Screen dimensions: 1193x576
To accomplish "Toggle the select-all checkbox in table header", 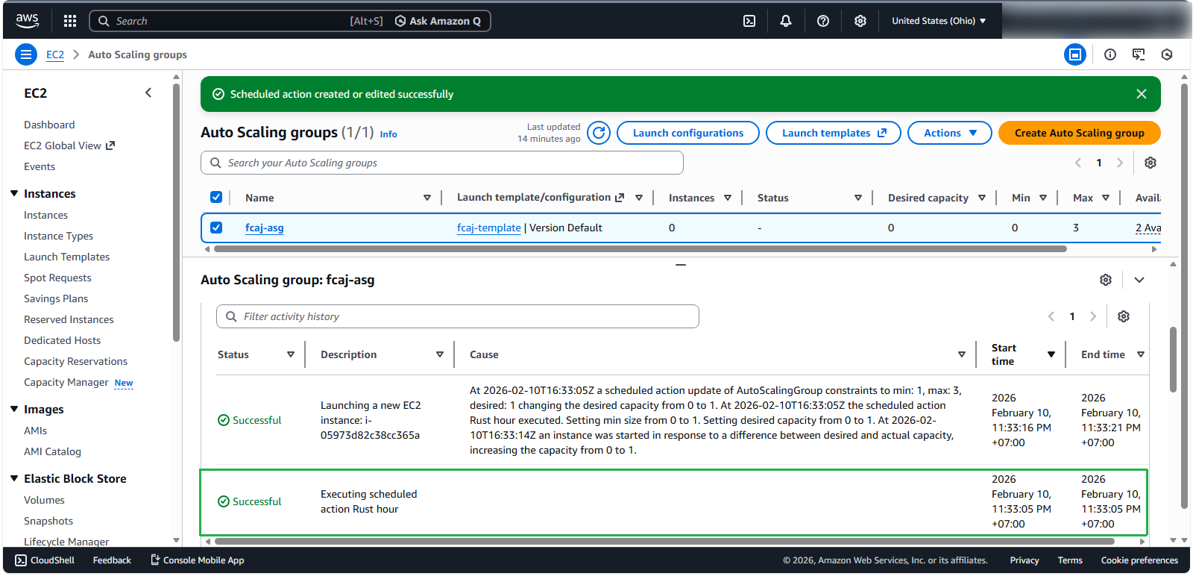I will click(216, 197).
